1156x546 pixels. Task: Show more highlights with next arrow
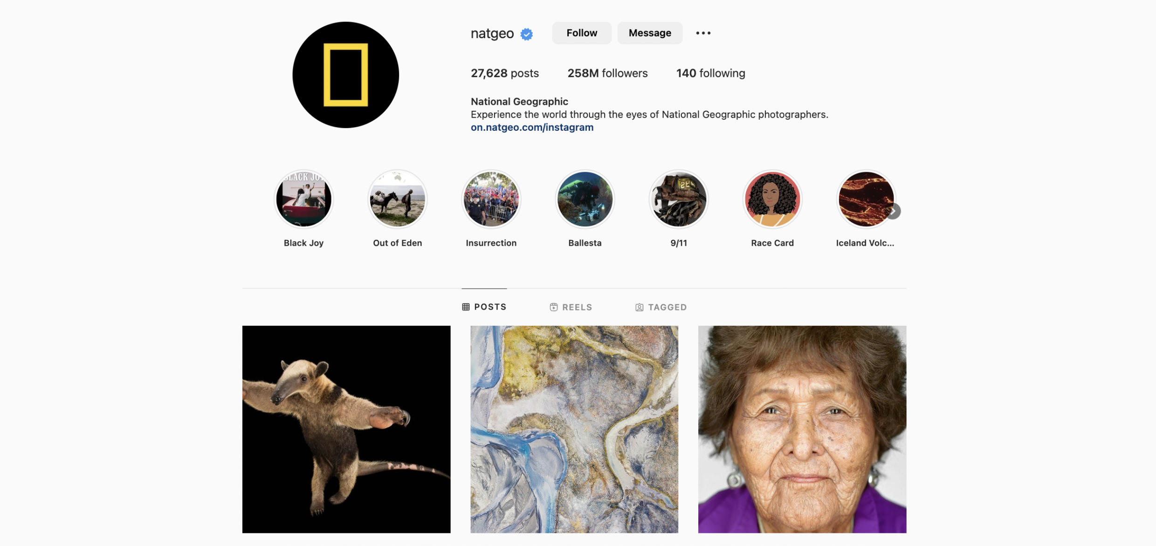pyautogui.click(x=893, y=211)
